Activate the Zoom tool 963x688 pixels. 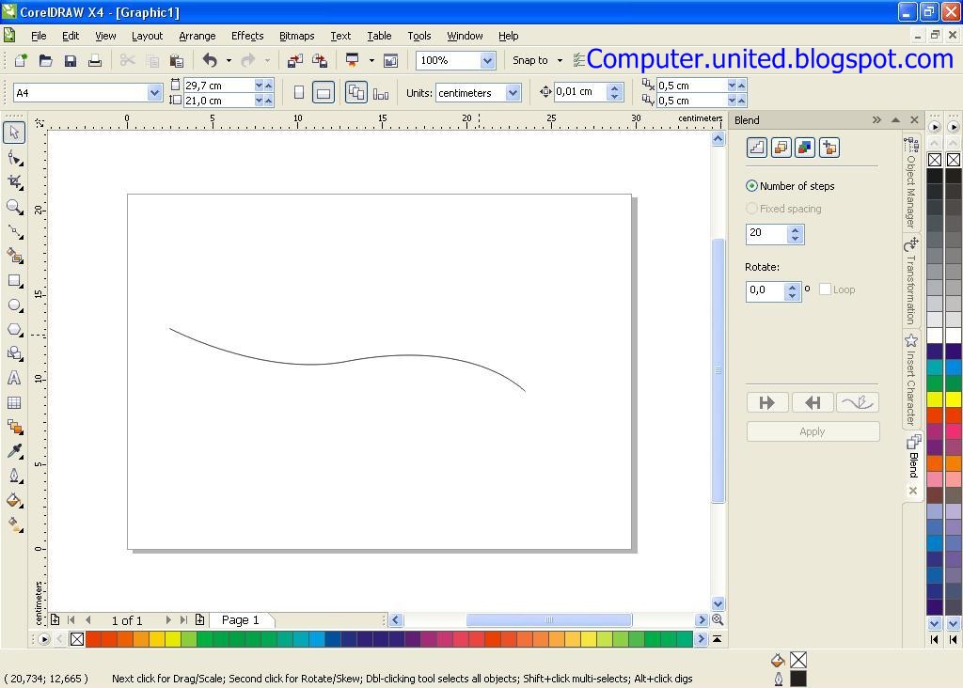pos(14,208)
